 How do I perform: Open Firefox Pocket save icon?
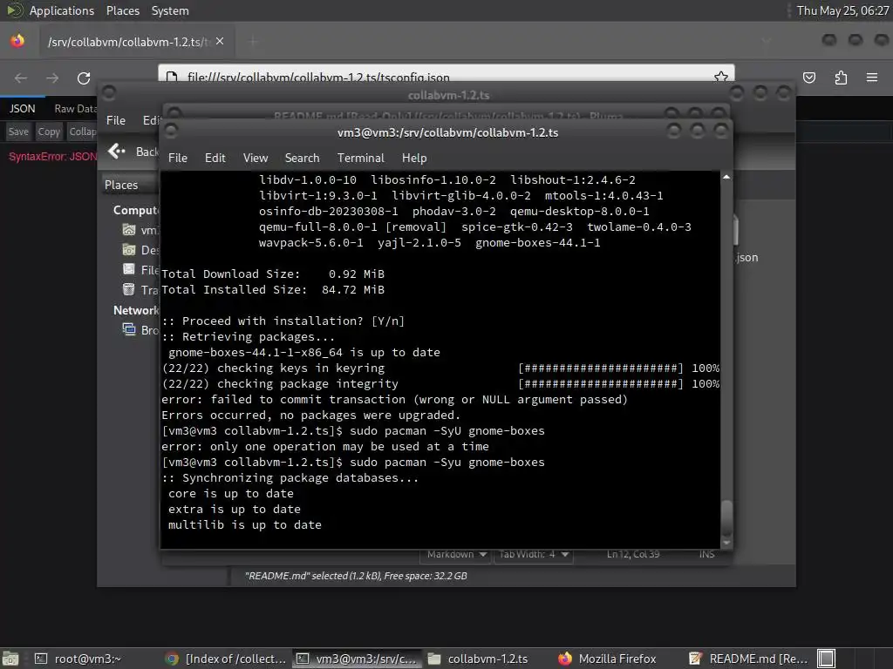click(809, 78)
